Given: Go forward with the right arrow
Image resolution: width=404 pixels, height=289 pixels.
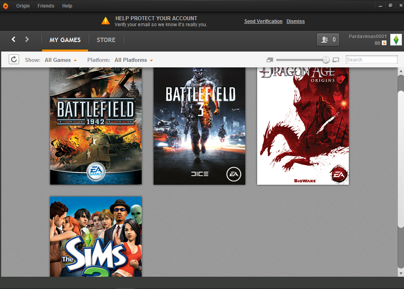Looking at the screenshot, I should click(27, 39).
